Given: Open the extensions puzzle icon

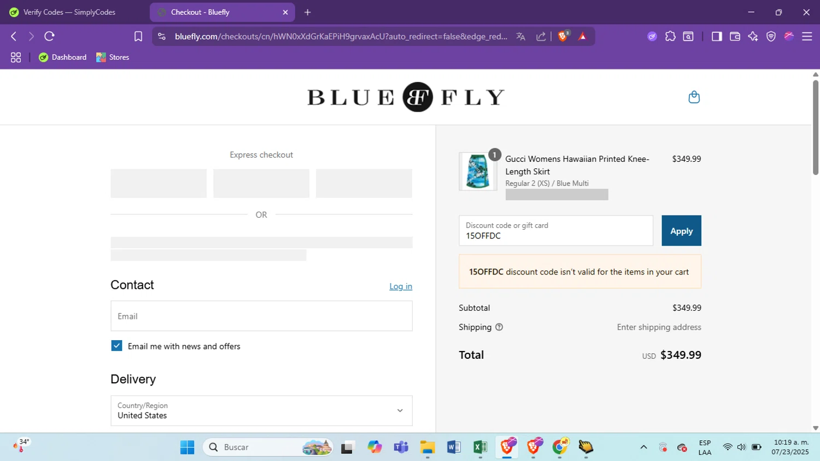Looking at the screenshot, I should 670,37.
